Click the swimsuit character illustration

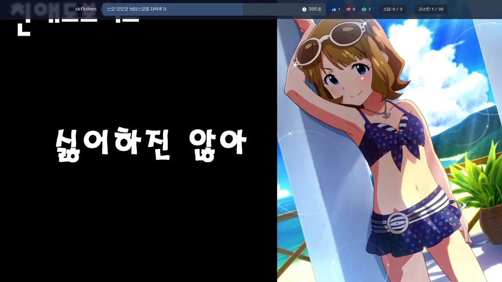(389, 150)
